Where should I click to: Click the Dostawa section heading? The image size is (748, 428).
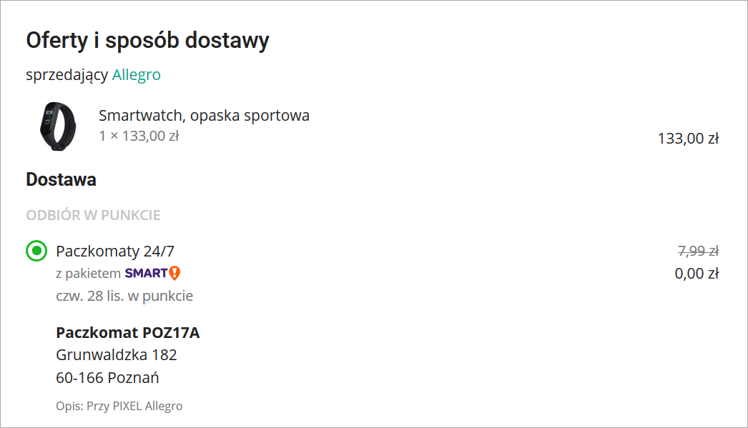pos(61,179)
